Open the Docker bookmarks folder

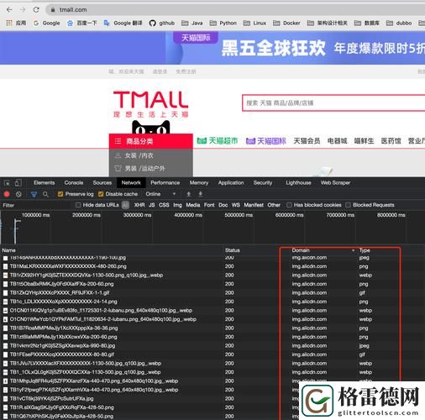[286, 23]
